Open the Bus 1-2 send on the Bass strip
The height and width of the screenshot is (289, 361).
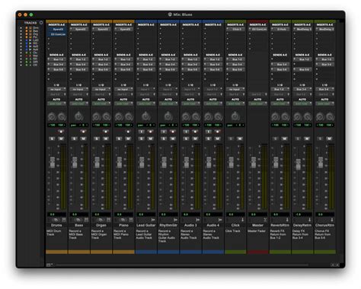(81, 59)
